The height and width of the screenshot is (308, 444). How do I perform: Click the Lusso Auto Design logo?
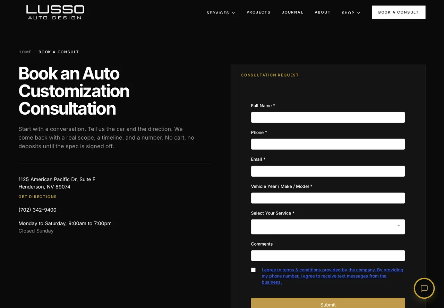[x=55, y=12]
